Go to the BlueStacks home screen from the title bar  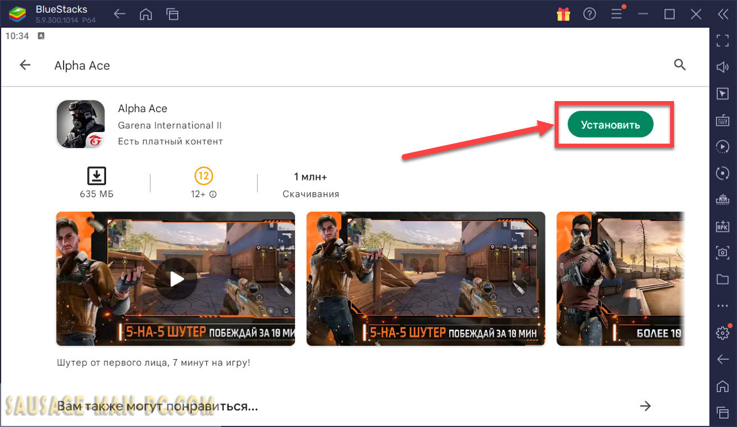pyautogui.click(x=146, y=14)
